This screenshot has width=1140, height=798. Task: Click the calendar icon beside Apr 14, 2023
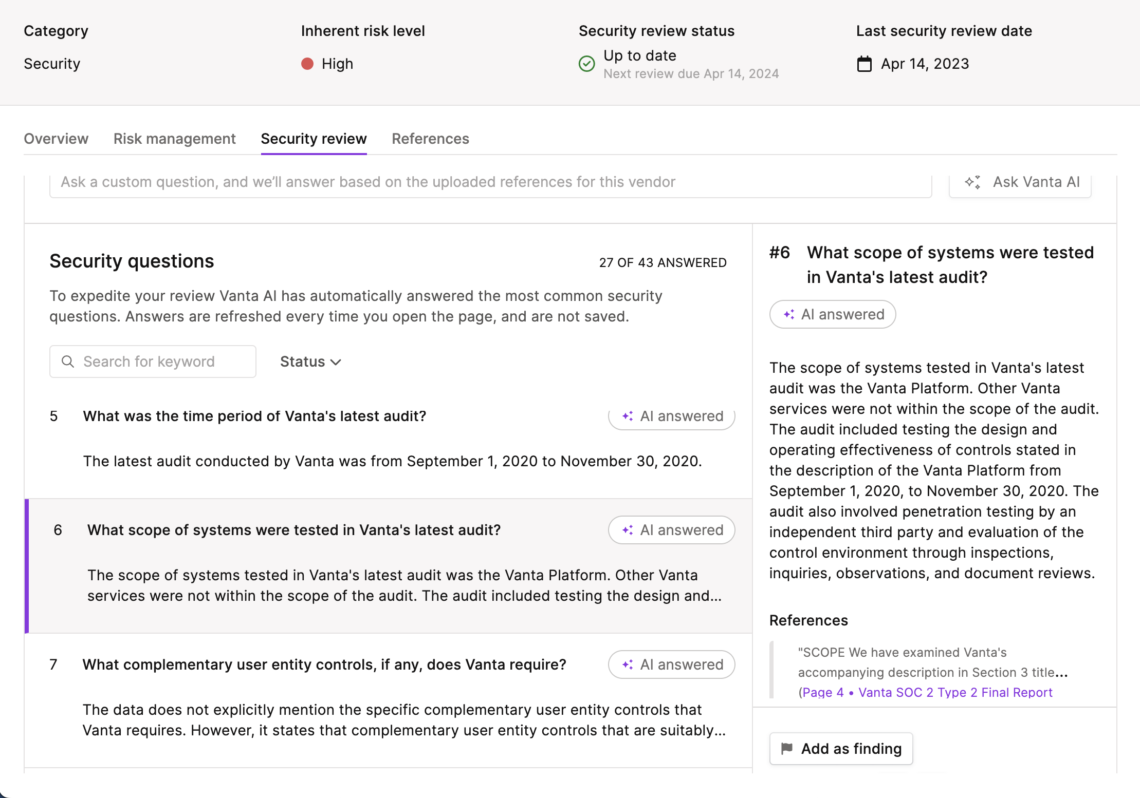pyautogui.click(x=865, y=64)
